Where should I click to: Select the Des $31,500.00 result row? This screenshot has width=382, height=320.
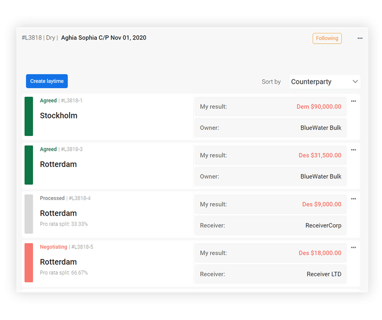pos(270,155)
